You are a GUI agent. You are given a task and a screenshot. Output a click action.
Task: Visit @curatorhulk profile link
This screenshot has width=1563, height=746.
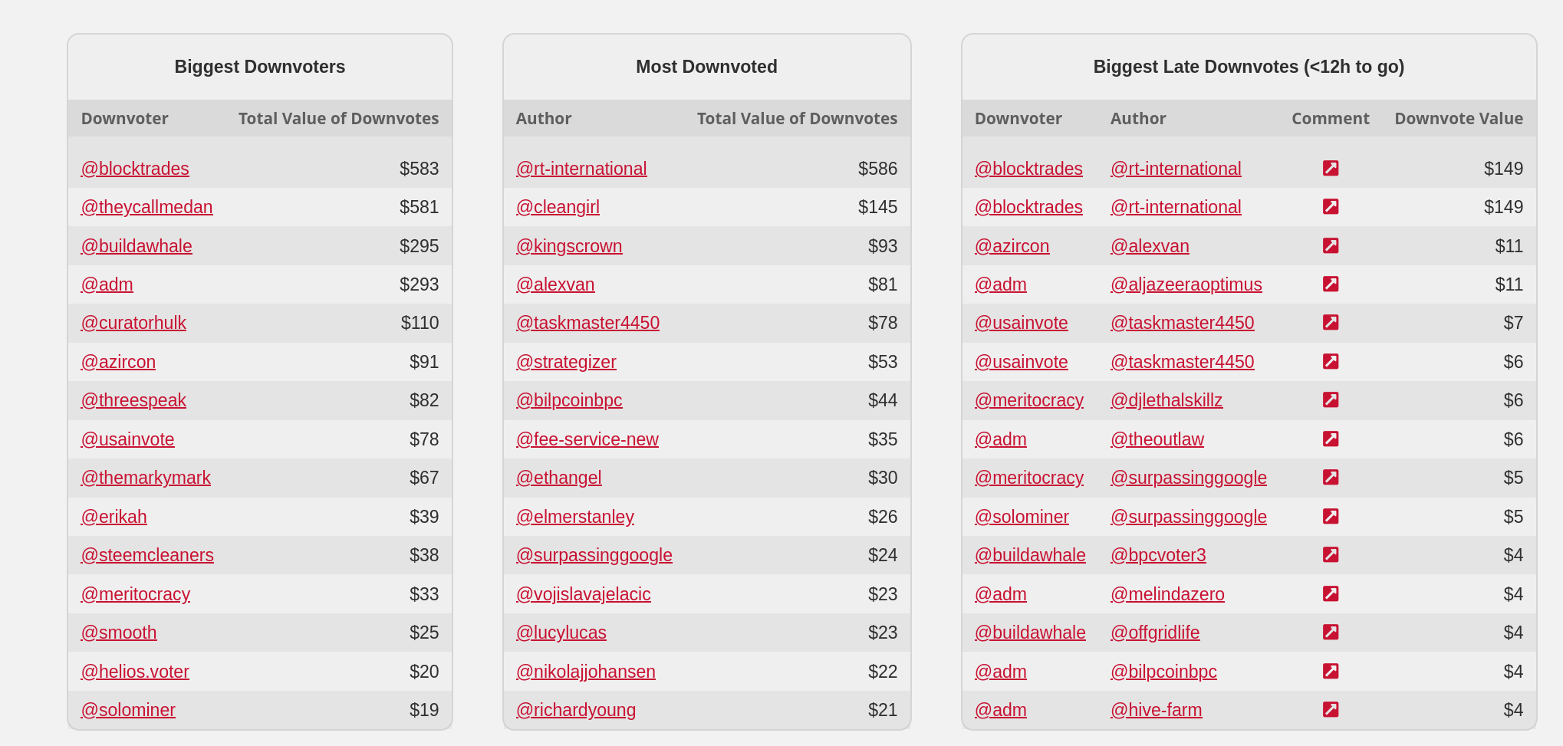click(x=133, y=323)
